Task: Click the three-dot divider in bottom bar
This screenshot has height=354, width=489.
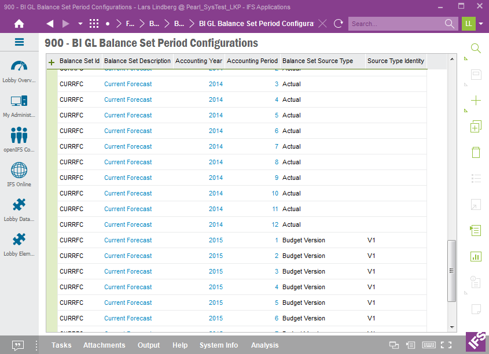Action: click(36, 345)
